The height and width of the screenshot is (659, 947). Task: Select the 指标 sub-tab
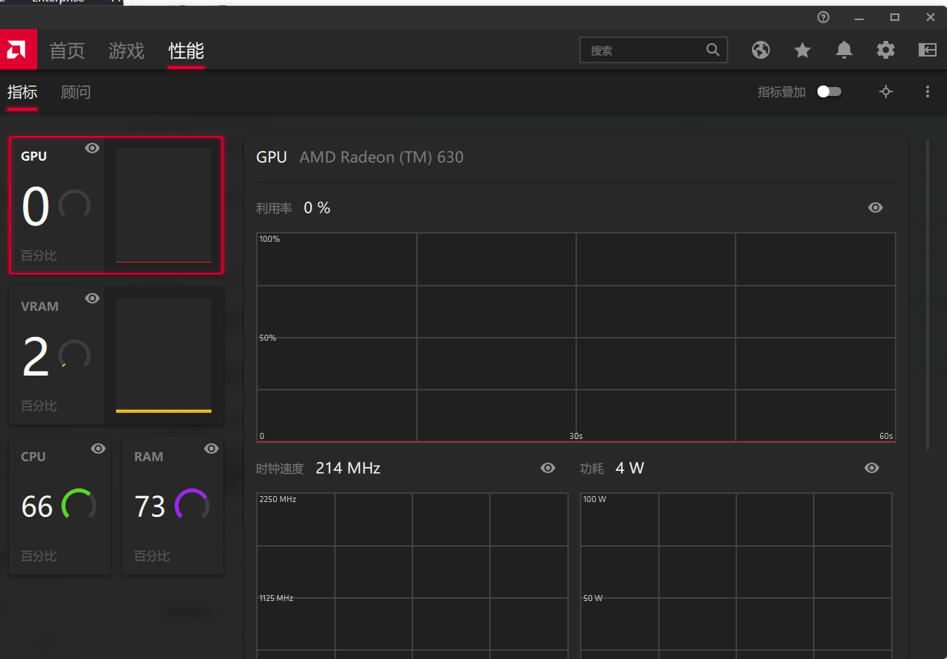(22, 92)
